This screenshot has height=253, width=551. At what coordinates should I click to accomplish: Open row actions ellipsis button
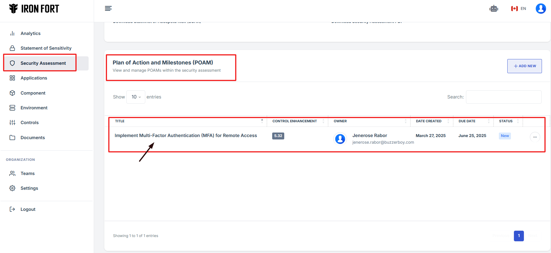[535, 137]
